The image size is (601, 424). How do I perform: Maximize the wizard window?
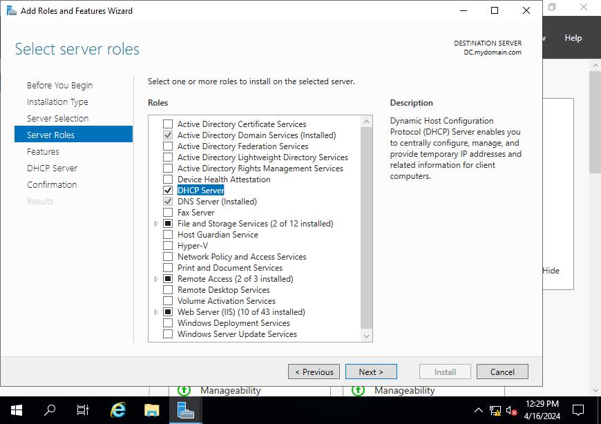[x=495, y=11]
